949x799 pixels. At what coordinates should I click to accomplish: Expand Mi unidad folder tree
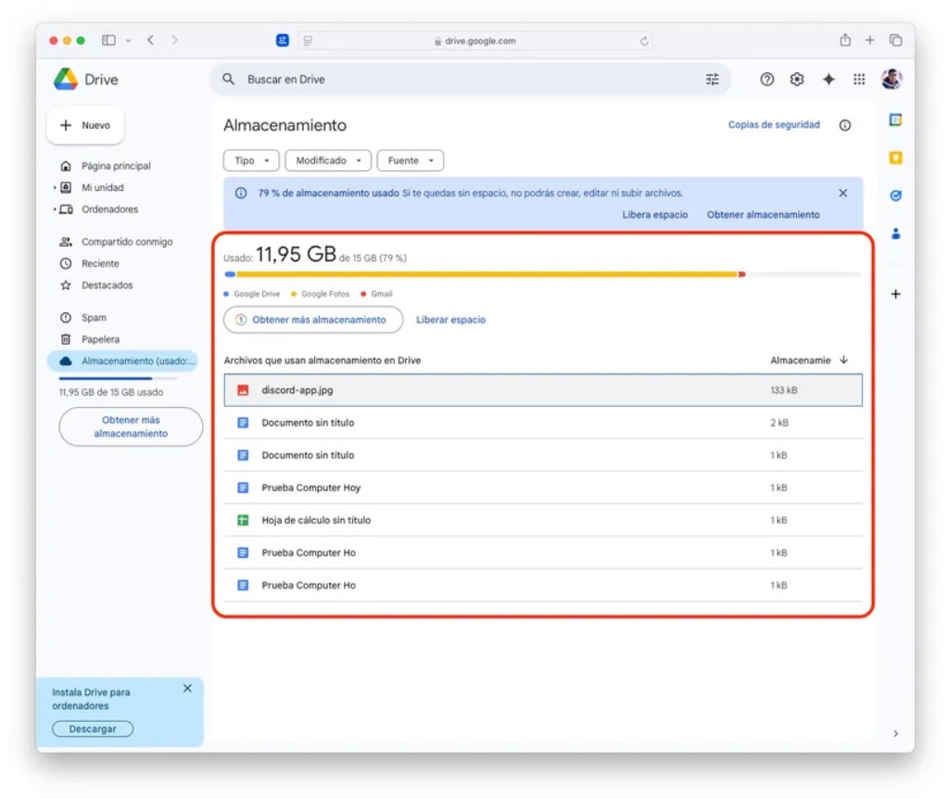coord(55,187)
